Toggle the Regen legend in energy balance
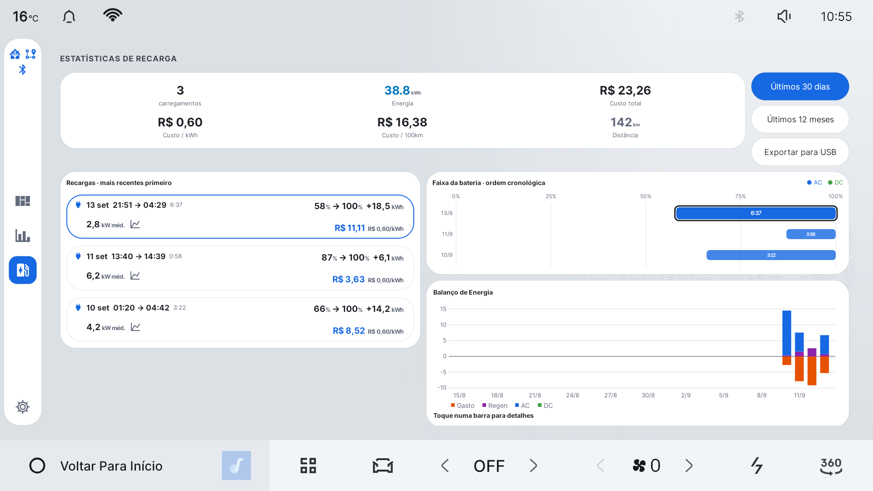 click(x=495, y=406)
